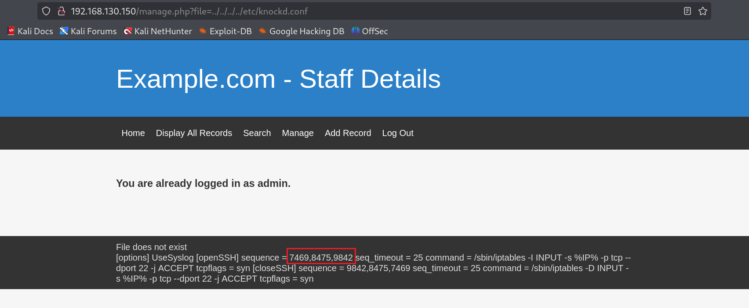Screen dimensions: 749x308
Task: Click the insecure connection padlock icon
Action: tap(62, 11)
